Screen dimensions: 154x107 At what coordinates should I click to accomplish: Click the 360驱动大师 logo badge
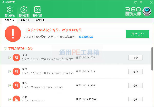click(147, 11)
